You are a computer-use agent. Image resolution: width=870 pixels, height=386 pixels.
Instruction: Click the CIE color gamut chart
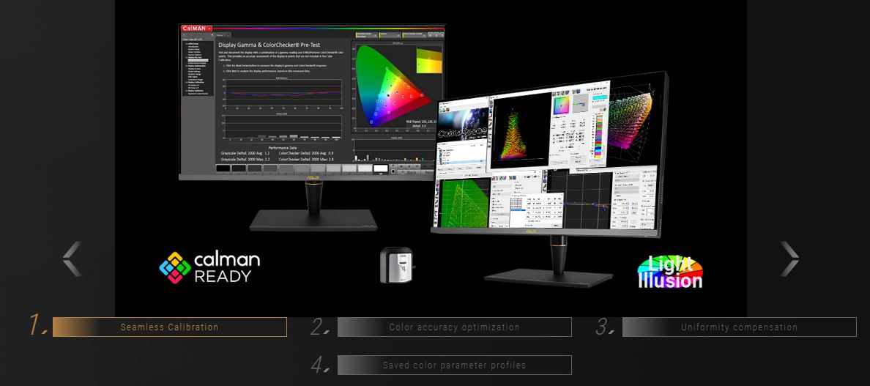395,86
